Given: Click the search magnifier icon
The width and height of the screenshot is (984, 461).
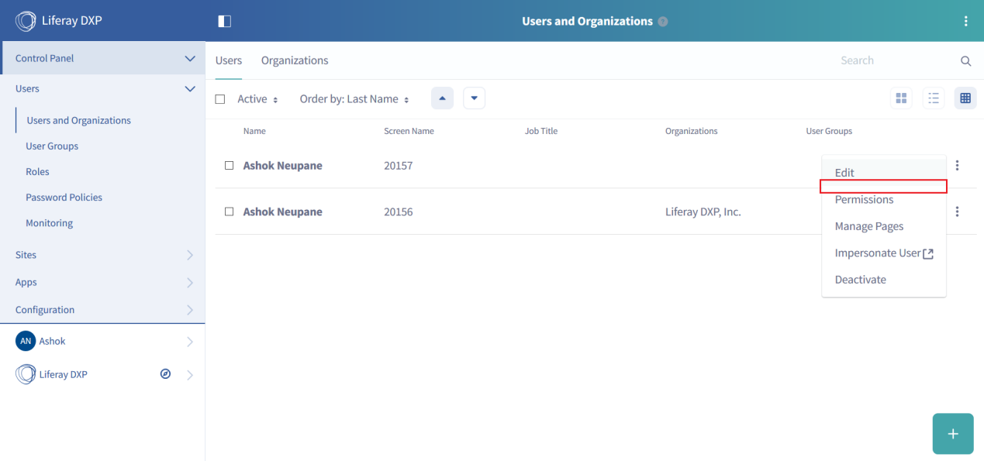Looking at the screenshot, I should tap(965, 61).
